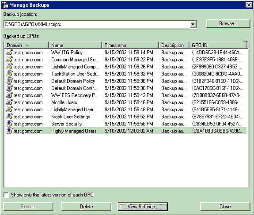Select WW EFS Recovery P... name
The height and width of the screenshot is (215, 254).
pos(75,95)
